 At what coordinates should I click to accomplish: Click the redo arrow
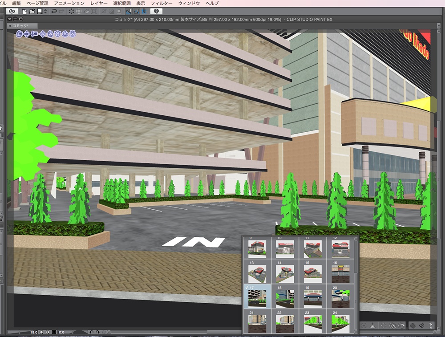point(61,12)
